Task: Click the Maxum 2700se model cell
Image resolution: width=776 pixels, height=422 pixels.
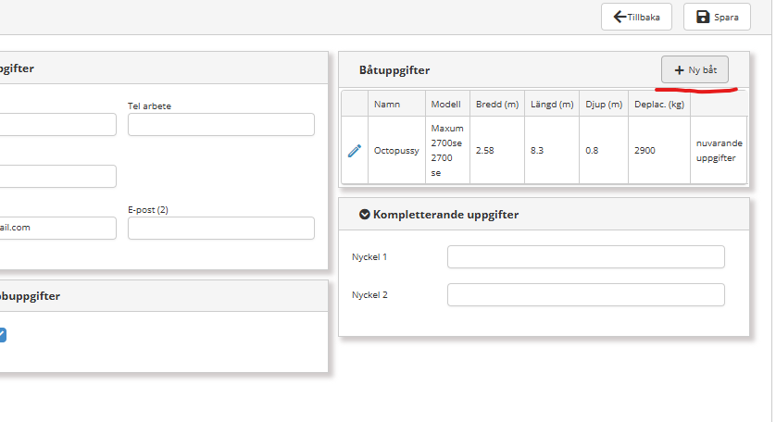Action: [446, 150]
